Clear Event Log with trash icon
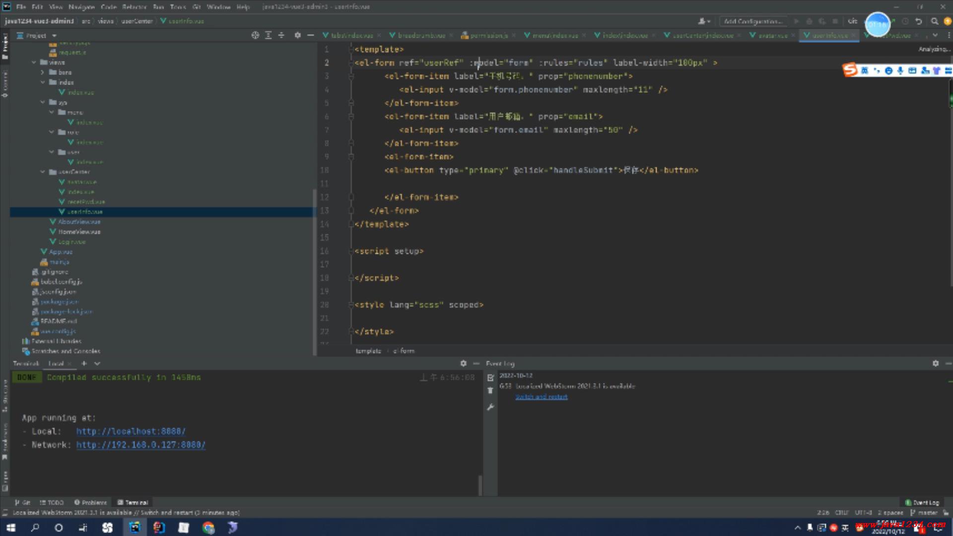Image resolution: width=953 pixels, height=536 pixels. pyautogui.click(x=490, y=391)
